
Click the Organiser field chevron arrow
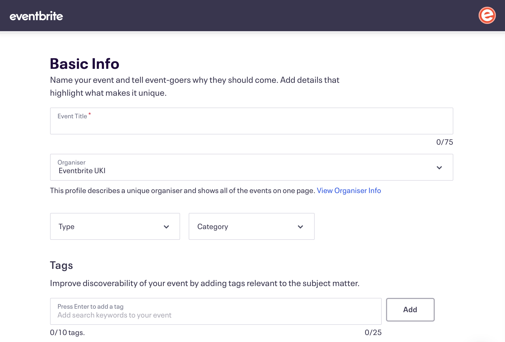click(439, 167)
